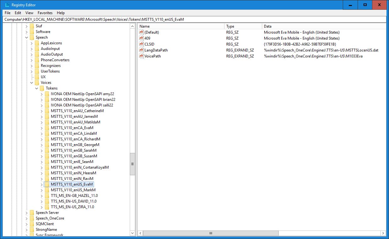Select the MSTTS_V110_enAU_CatherineM key
Screen dimensions: 389x239
tap(77, 111)
